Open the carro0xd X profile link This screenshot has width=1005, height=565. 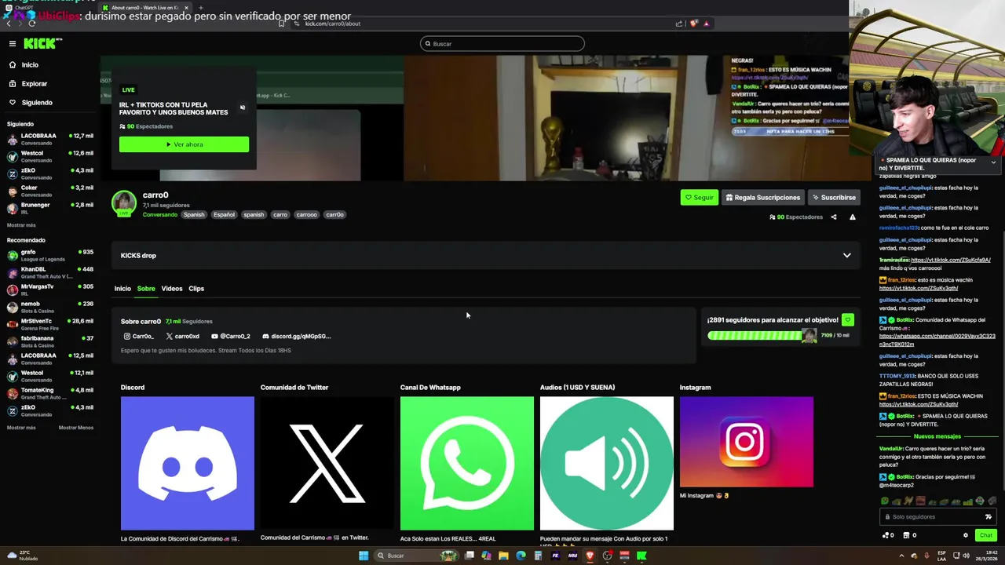point(183,336)
